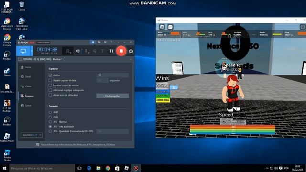Switch to Bandicam via taskbar record icon
Viewport: 306px width, 172px height.
pyautogui.click(x=136, y=168)
